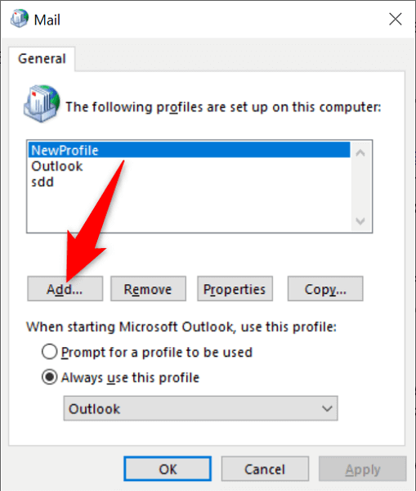Click the profile list scroll up arrow
Viewport: 416px width, 491px height.
[360, 153]
